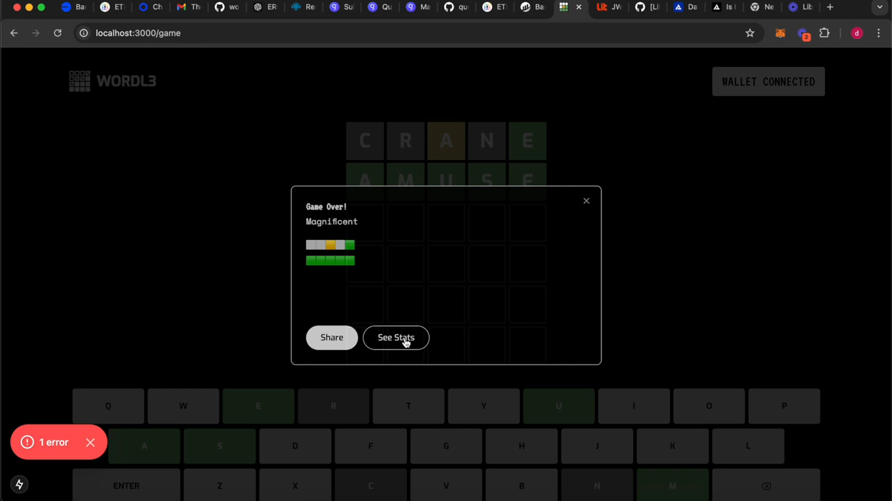Tap the F key on the keyboard
This screenshot has height=501, width=892.
371,446
